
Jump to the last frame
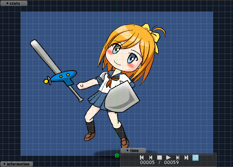pos(186,158)
